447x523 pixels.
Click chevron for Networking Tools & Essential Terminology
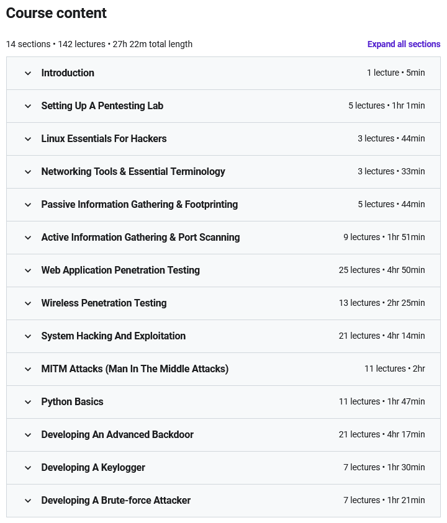28,172
